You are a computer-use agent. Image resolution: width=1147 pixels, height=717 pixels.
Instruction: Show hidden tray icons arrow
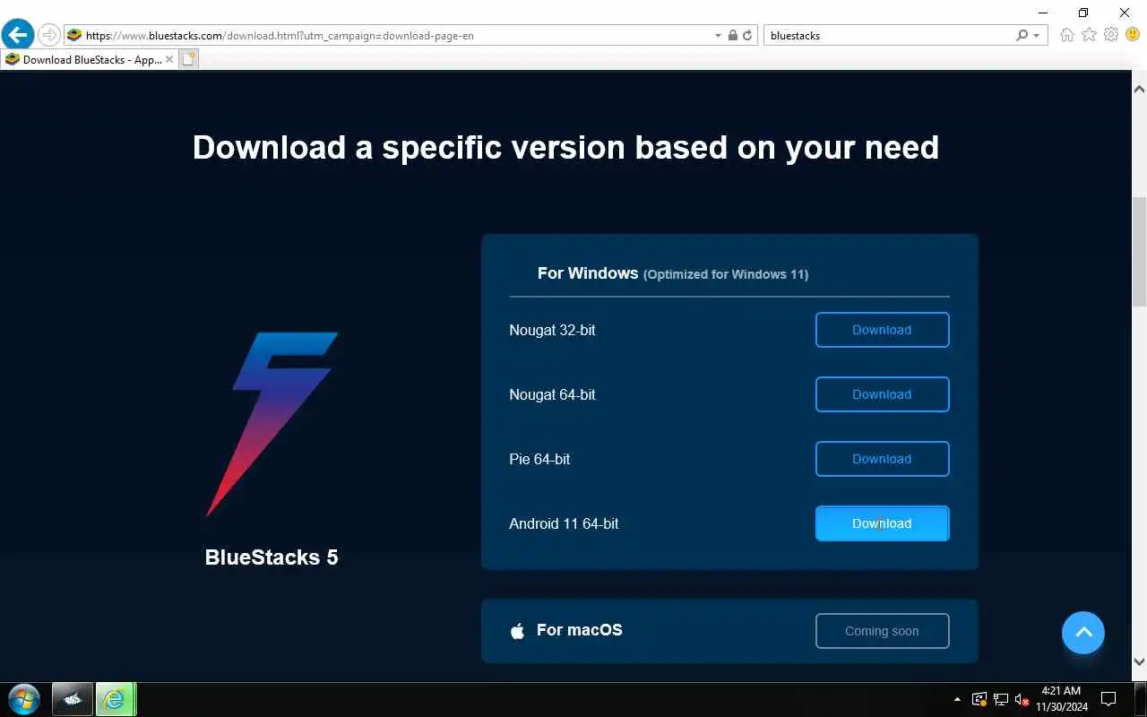click(957, 699)
